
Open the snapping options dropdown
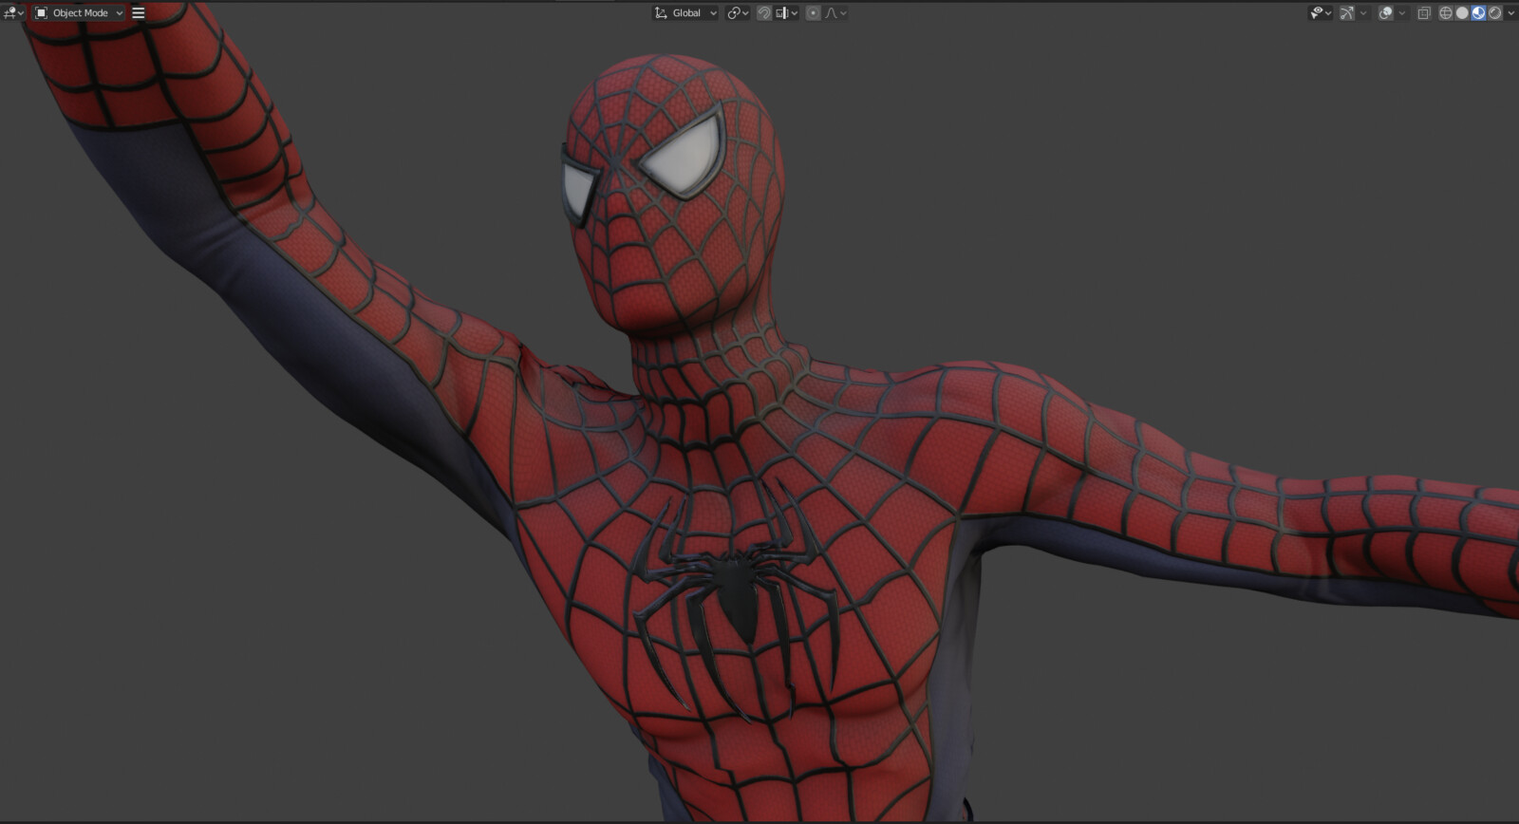787,13
